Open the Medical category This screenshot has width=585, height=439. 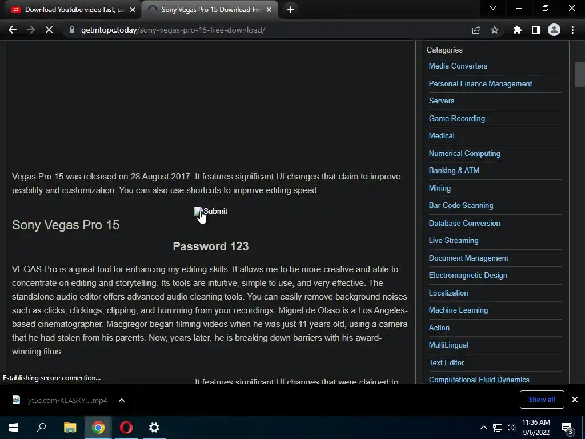point(442,136)
